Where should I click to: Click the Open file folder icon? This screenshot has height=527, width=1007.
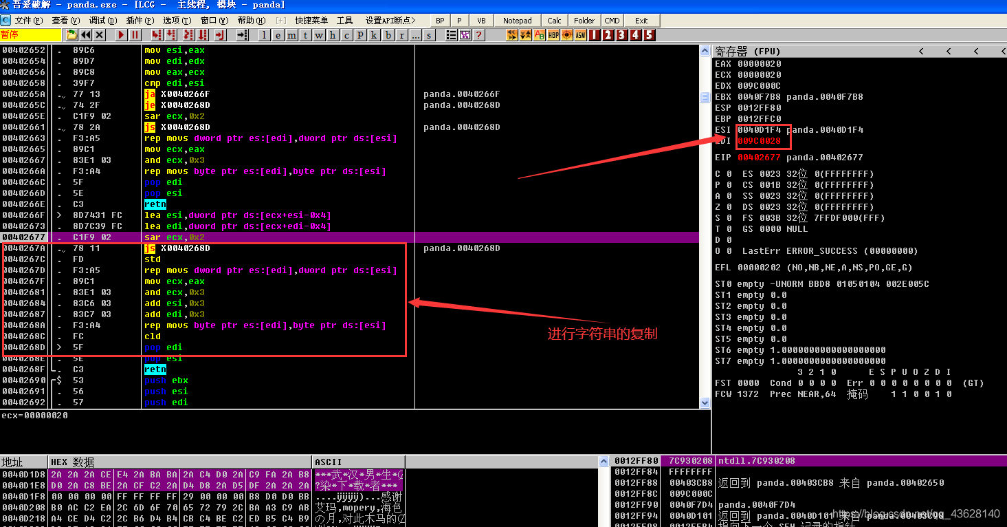(x=71, y=35)
